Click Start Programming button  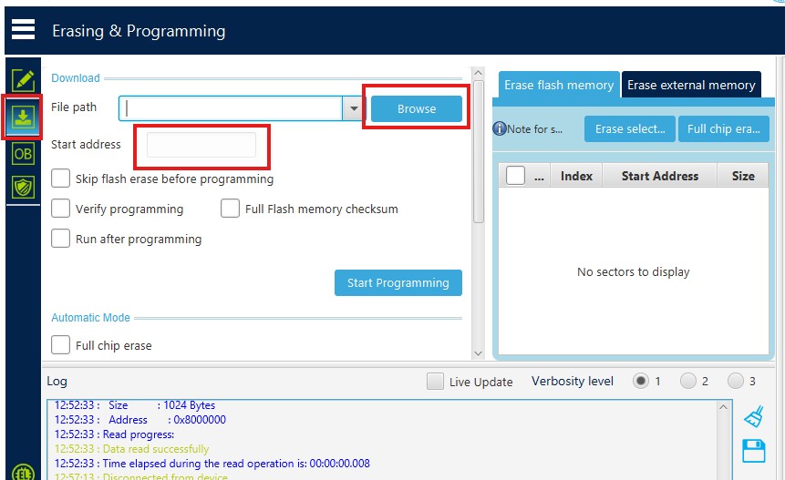point(398,283)
